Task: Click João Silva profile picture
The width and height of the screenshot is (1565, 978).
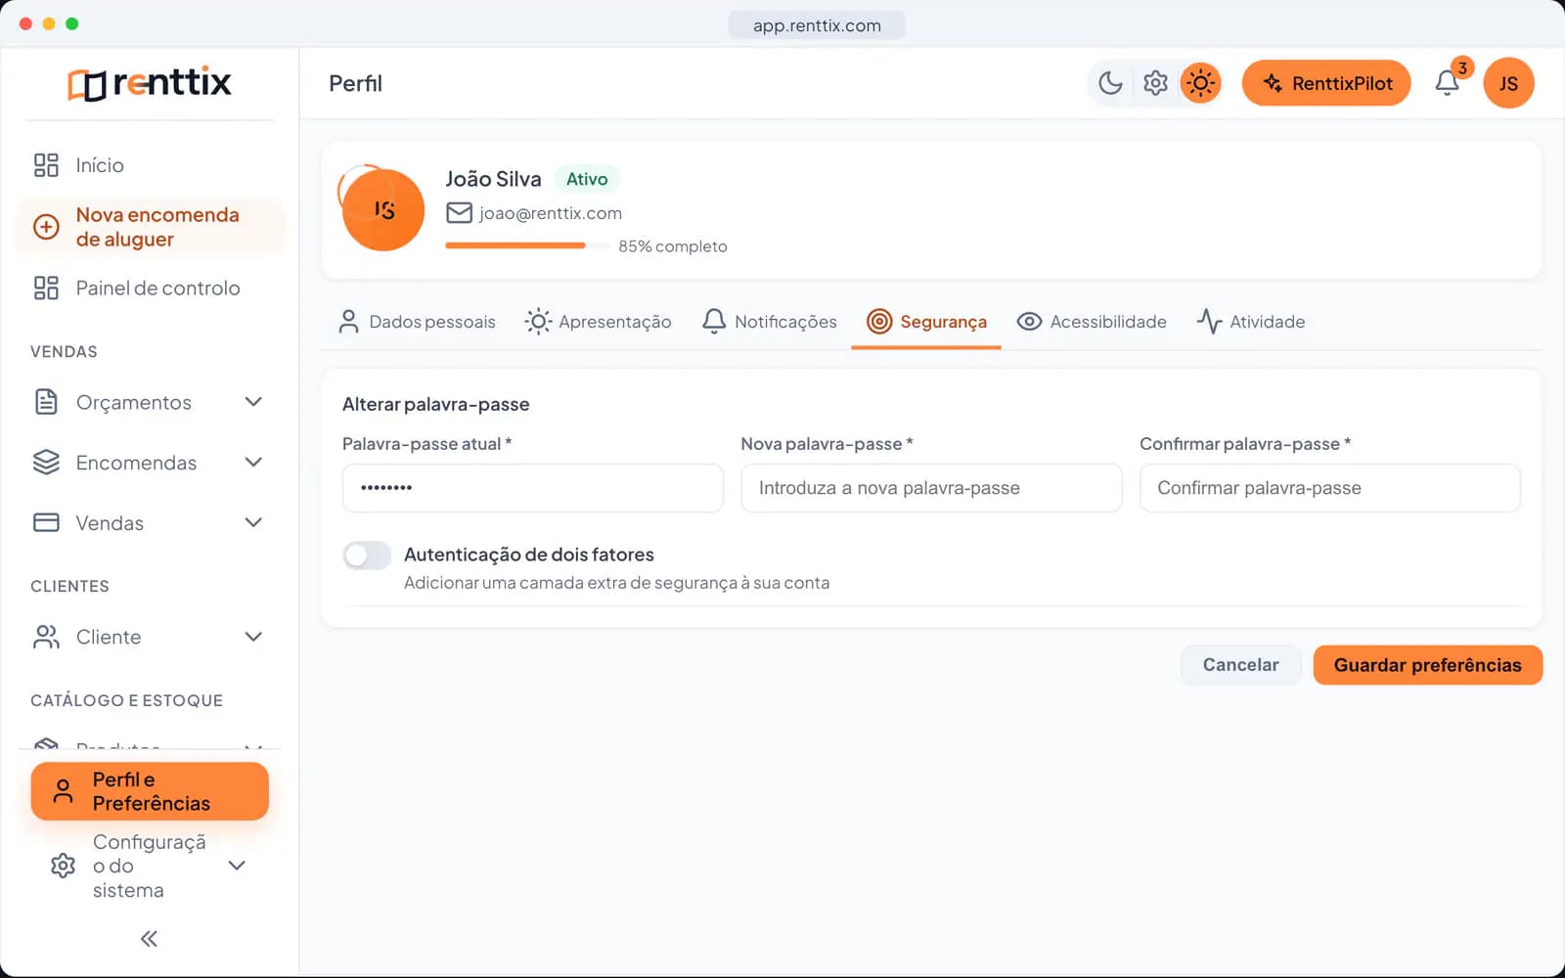Action: [382, 209]
